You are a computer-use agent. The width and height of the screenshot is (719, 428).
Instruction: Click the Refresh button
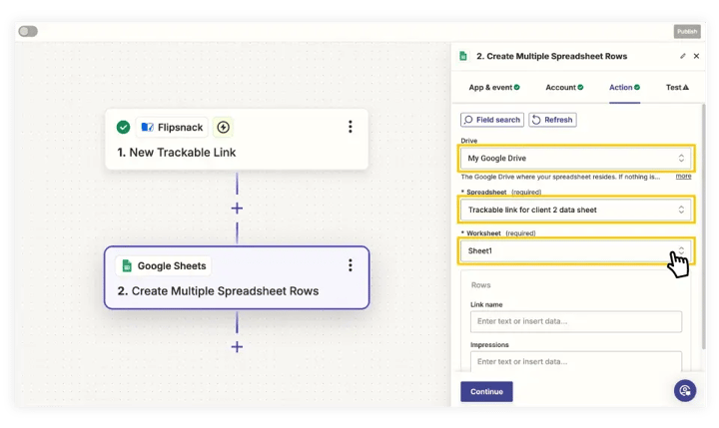pos(552,120)
